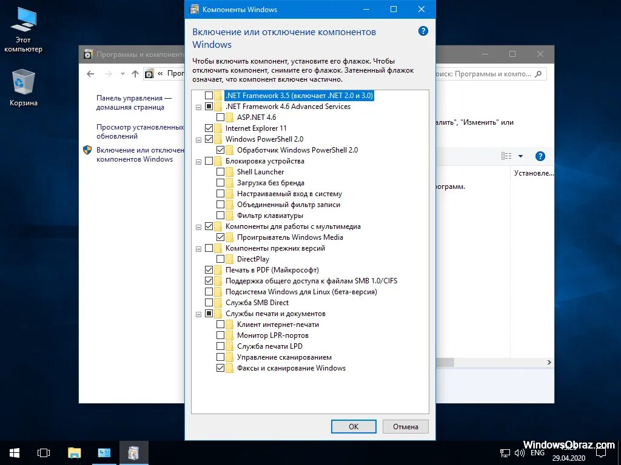Click the ENG language indicator

click(x=537, y=453)
